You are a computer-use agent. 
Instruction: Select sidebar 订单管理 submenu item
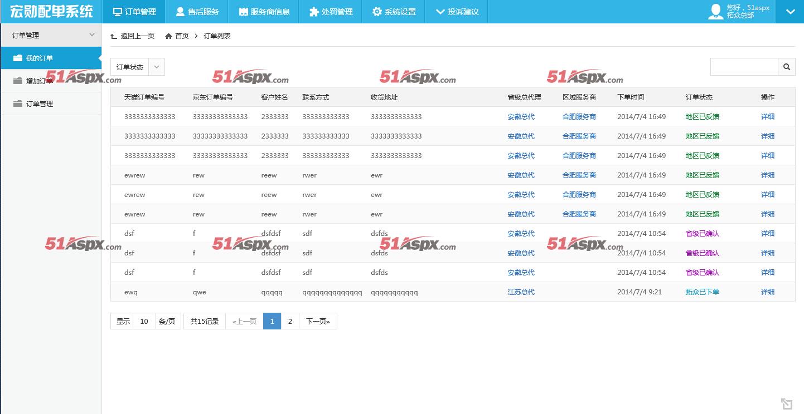(x=51, y=103)
